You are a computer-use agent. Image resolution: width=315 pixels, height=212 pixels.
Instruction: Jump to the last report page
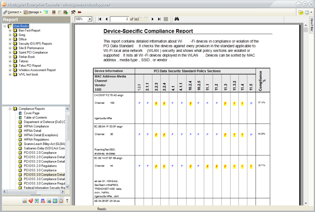click(x=159, y=19)
